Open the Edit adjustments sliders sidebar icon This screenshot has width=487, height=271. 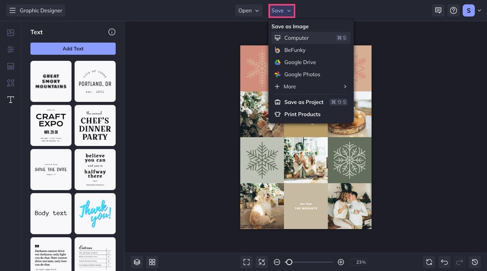tap(10, 49)
